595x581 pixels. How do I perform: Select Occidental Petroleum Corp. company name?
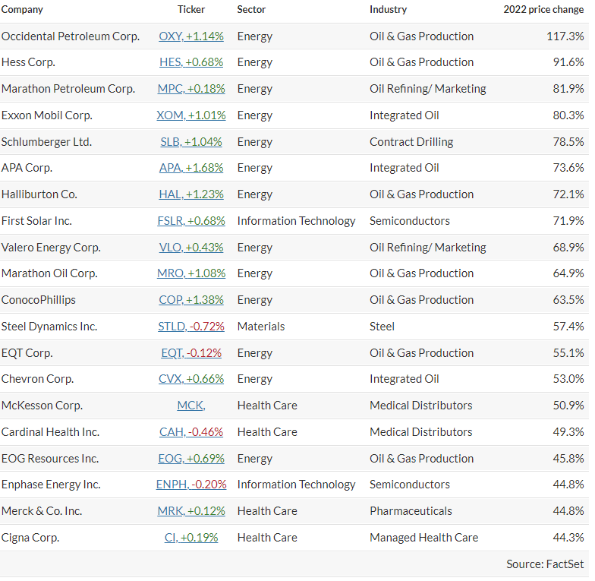[71, 36]
